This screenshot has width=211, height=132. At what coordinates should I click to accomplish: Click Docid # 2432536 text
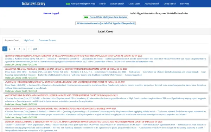(21, 64)
